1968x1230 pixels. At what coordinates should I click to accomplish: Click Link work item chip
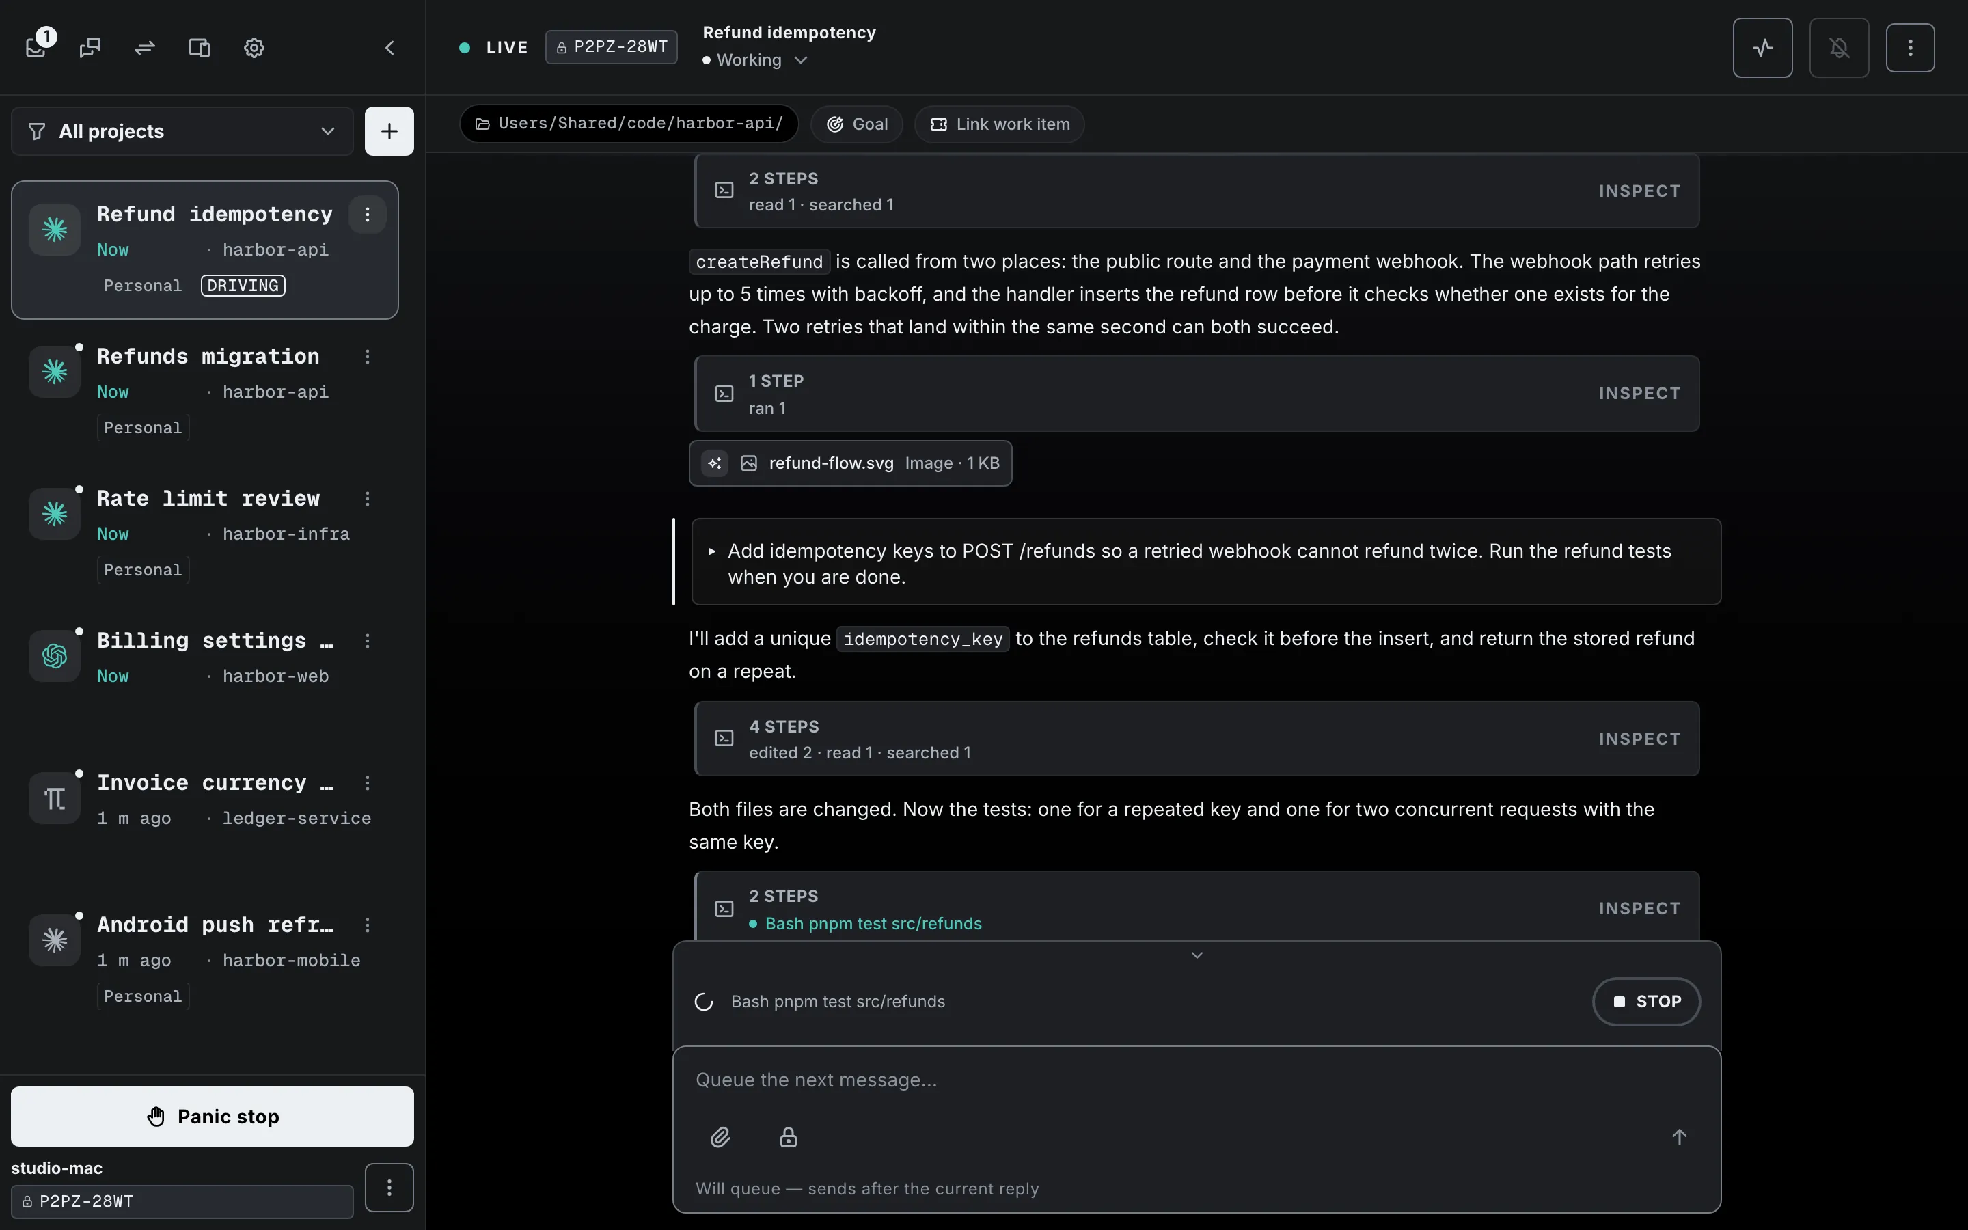(1000, 124)
